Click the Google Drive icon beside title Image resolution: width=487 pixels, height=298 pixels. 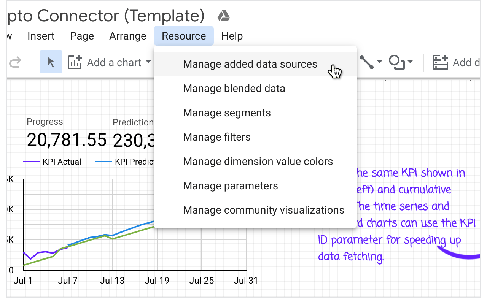point(223,16)
